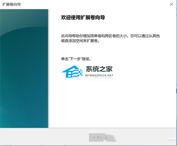The image size is (177, 146).
Task: Click the 单击"下一步"继续 instruction line
Action: pyautogui.click(x=76, y=59)
